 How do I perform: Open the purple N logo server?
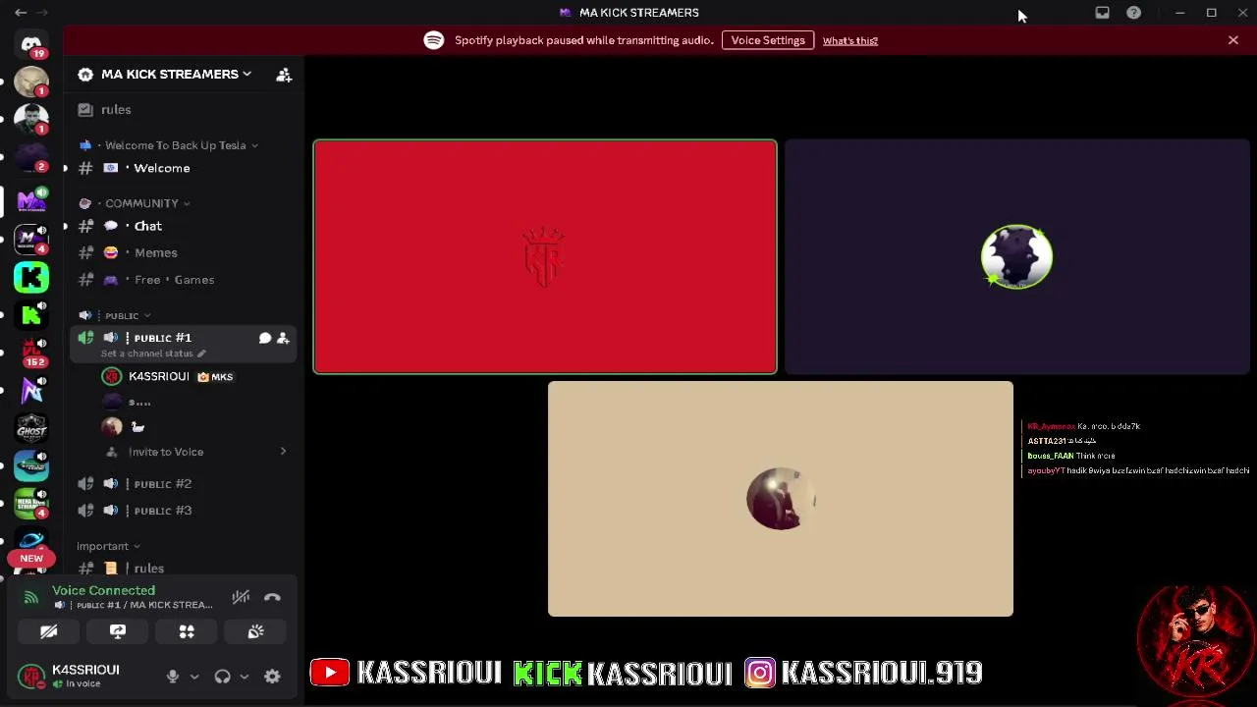[x=31, y=390]
